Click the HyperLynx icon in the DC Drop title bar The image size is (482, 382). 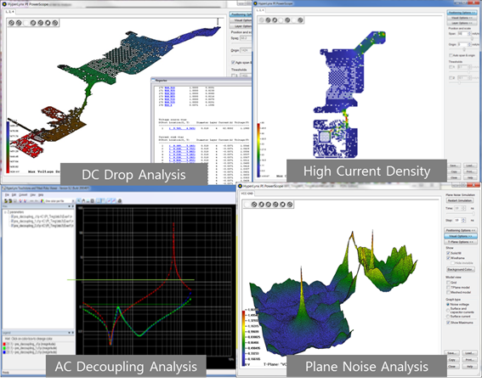point(4,4)
